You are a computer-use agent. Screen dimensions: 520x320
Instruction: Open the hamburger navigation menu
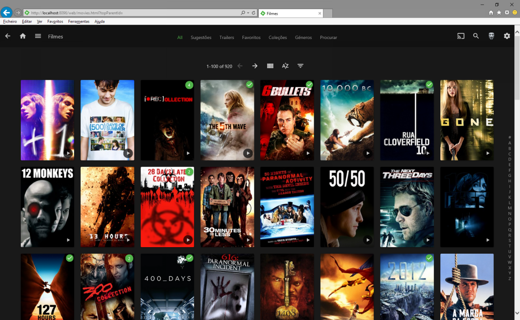pyautogui.click(x=38, y=36)
